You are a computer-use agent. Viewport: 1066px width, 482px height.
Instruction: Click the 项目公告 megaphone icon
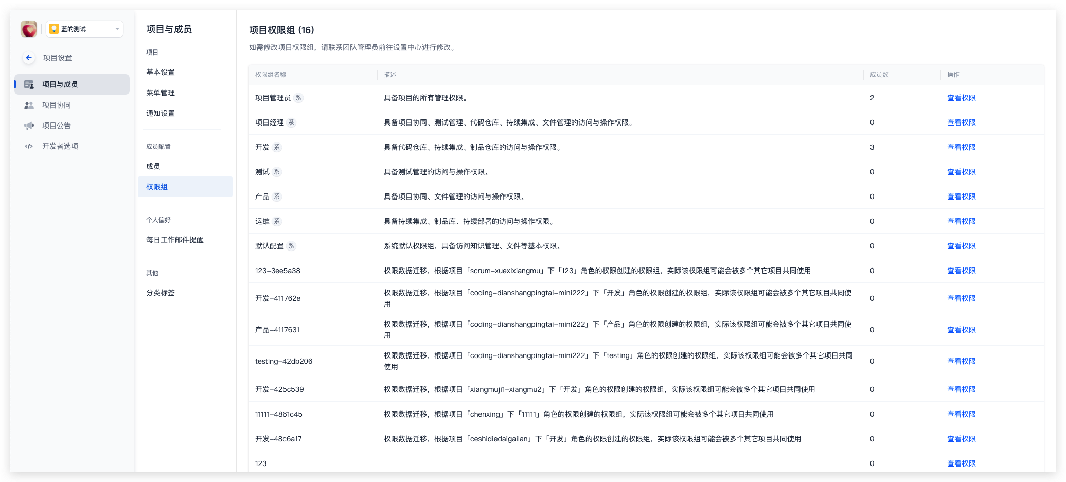coord(29,126)
